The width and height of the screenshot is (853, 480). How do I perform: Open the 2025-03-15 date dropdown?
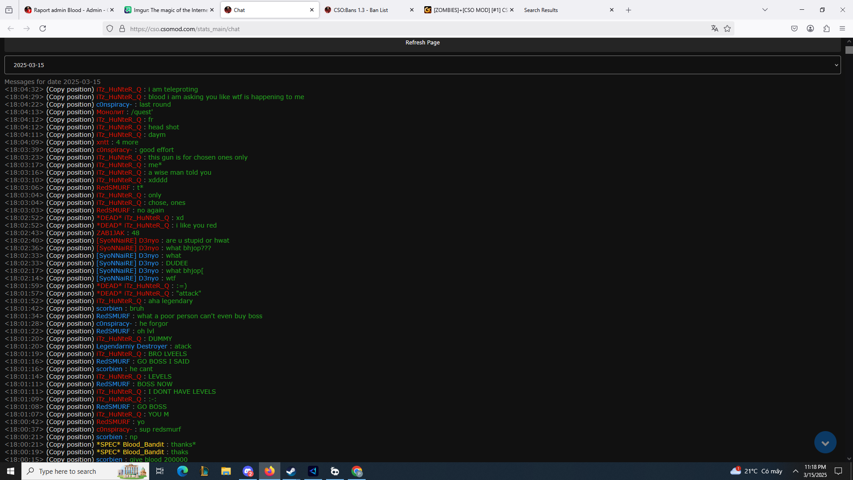click(x=422, y=65)
